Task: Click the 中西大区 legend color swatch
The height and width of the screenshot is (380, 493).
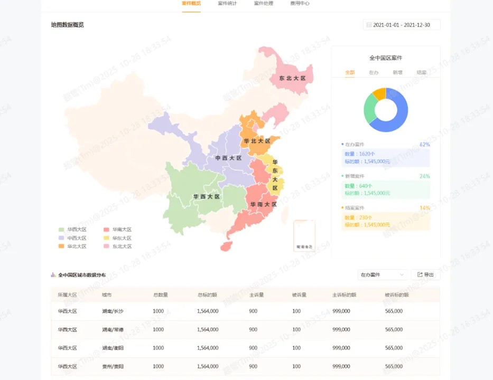Action: point(61,236)
